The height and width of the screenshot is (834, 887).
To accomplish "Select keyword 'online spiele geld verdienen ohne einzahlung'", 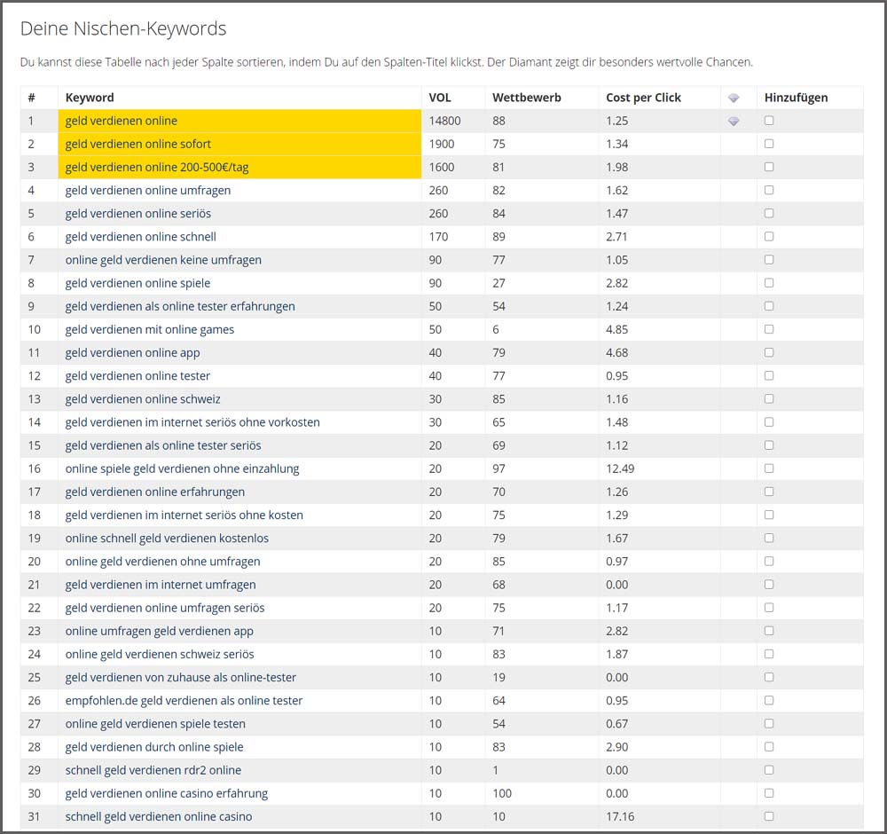I will (x=182, y=468).
